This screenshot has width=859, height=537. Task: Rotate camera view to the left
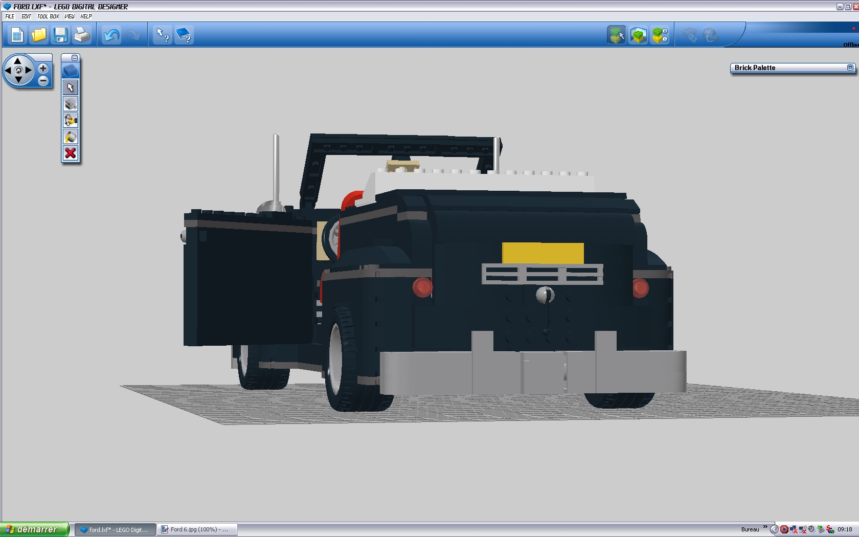coord(8,70)
